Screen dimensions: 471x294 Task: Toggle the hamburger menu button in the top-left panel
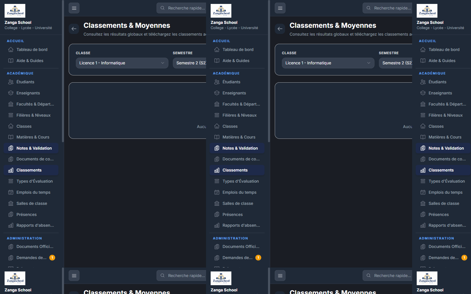click(74, 8)
